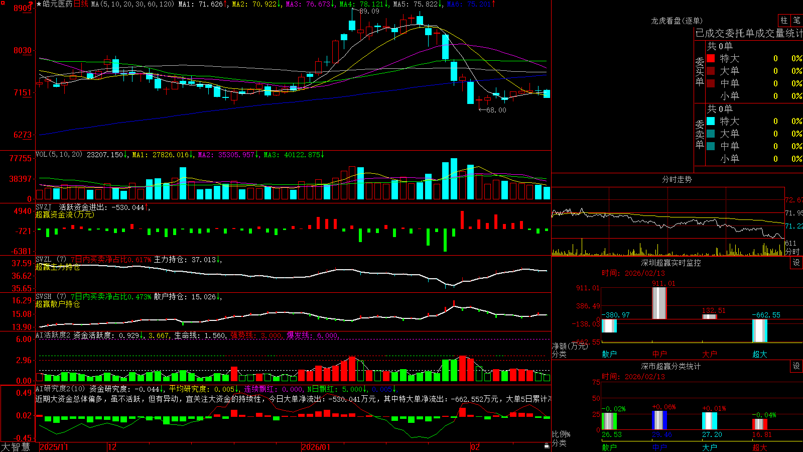The image size is (803, 452).
Task: Select 散户 category in realtime monitor
Action: pyautogui.click(x=609, y=354)
